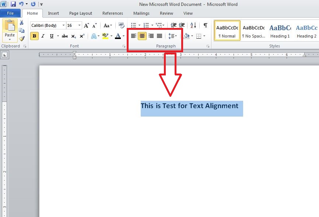Pick the Font Color red swatch
The width and height of the screenshot is (319, 217).
pyautogui.click(x=118, y=36)
